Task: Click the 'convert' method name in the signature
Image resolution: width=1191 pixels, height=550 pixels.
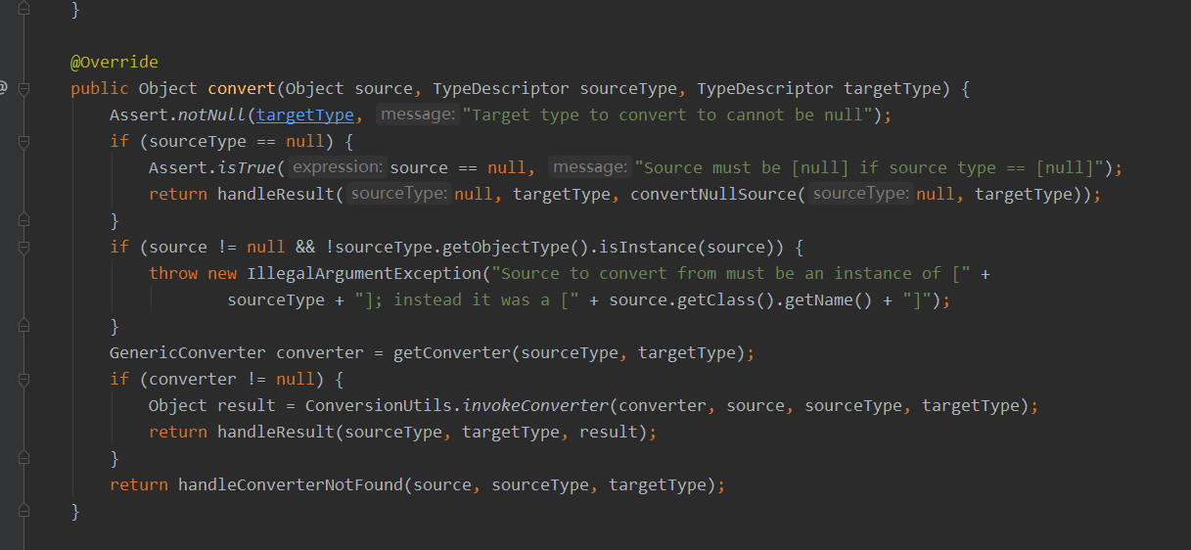Action: 242,88
